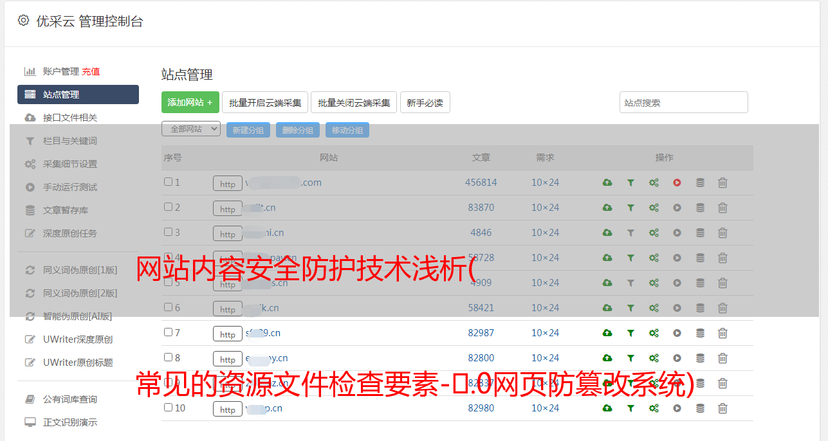Click the 新建分组 button

[x=248, y=130]
